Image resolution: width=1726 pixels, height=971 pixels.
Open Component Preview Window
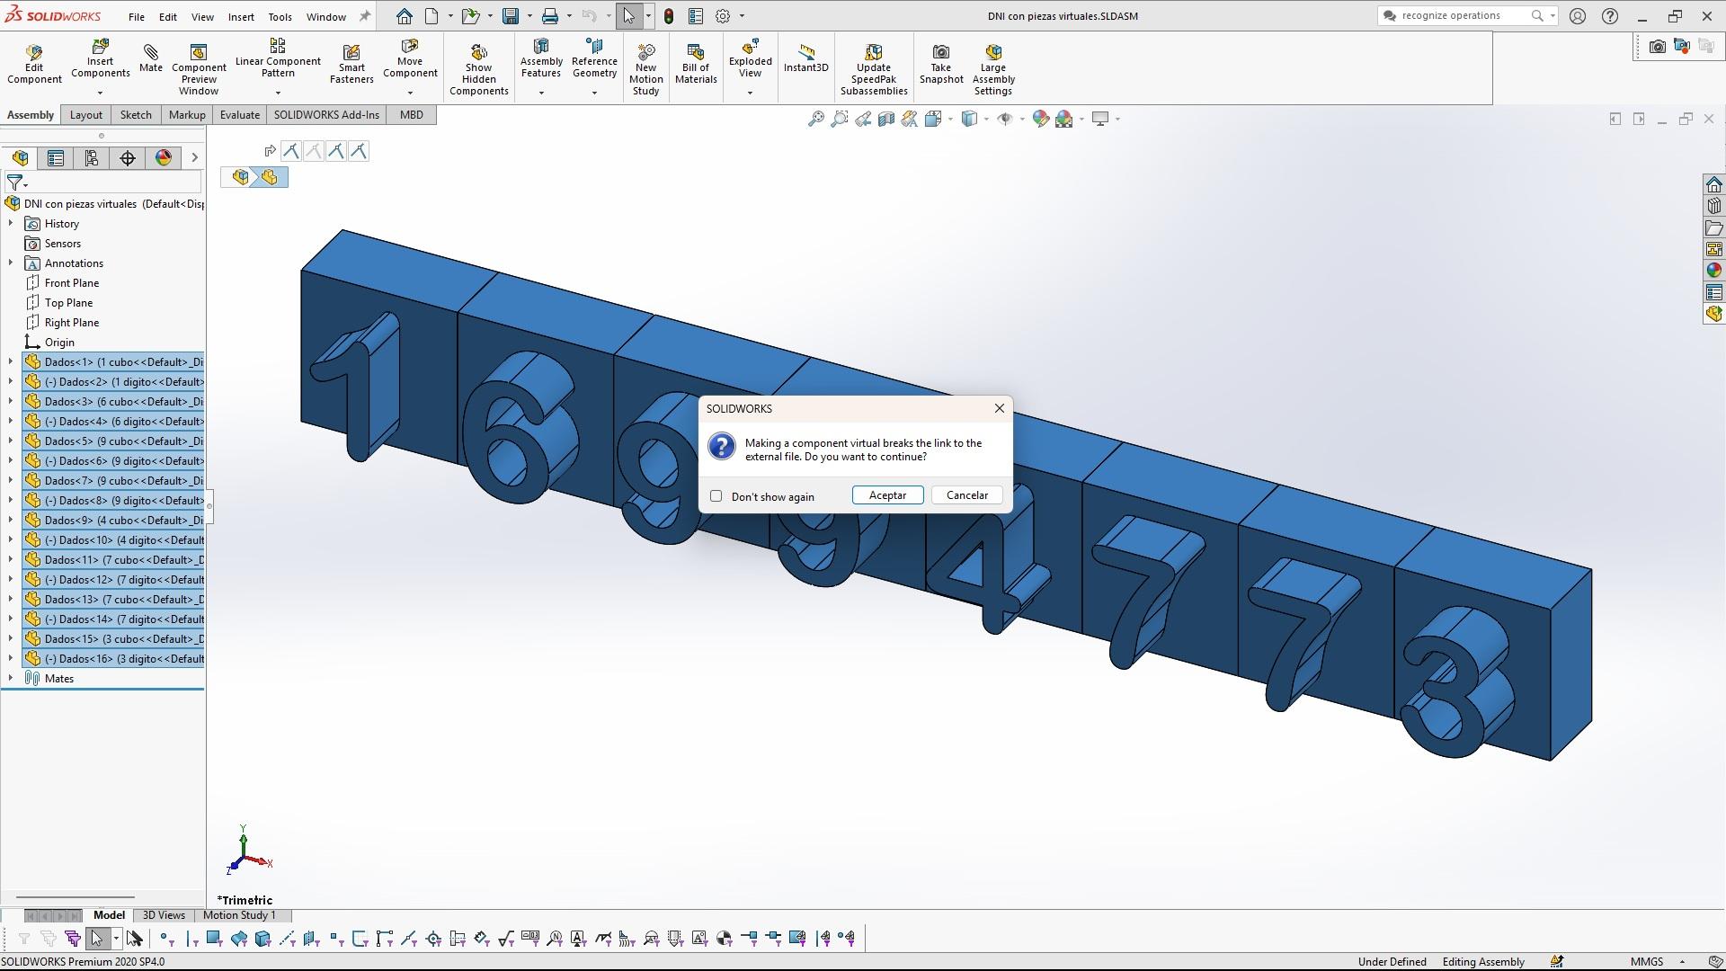coord(199,70)
